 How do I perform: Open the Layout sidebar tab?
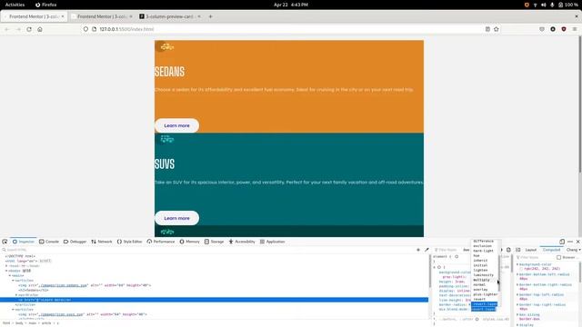[531, 250]
